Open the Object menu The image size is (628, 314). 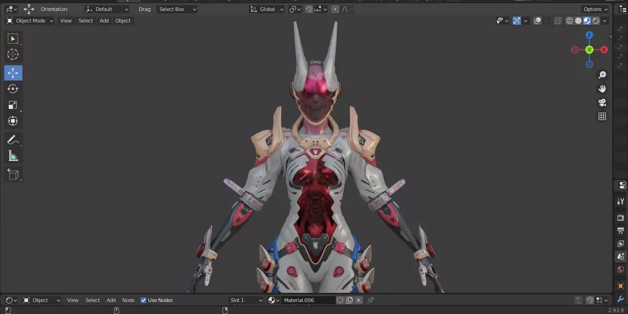pyautogui.click(x=123, y=21)
